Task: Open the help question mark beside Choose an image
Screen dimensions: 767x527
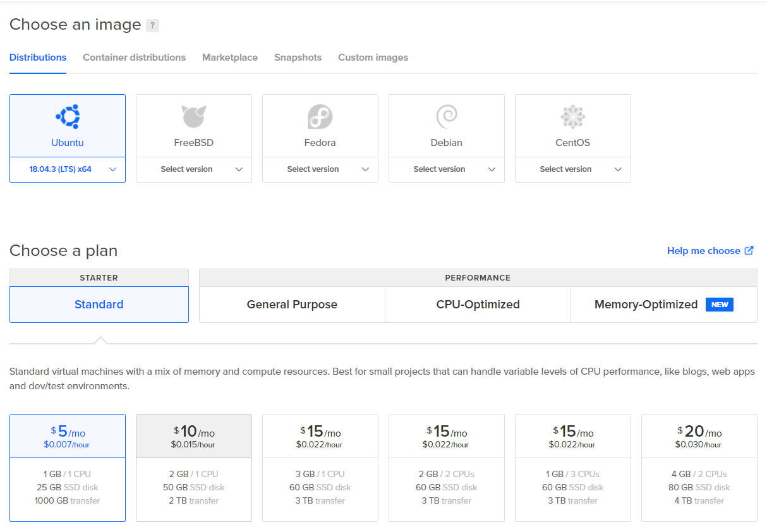Action: pos(152,25)
